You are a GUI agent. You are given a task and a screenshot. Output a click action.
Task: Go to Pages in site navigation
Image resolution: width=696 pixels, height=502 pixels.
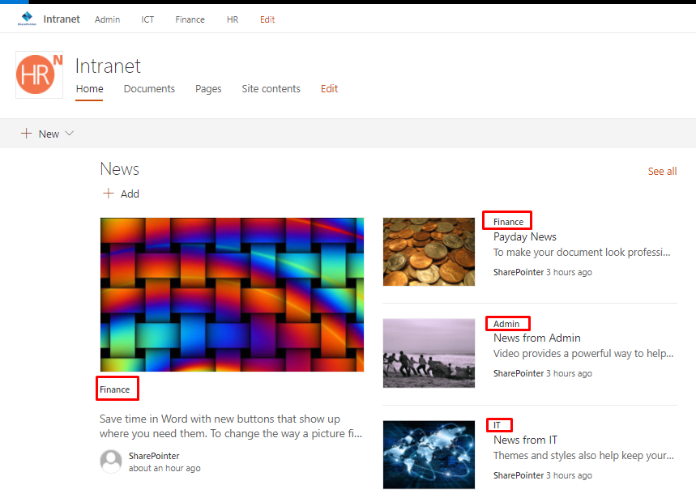[208, 89]
